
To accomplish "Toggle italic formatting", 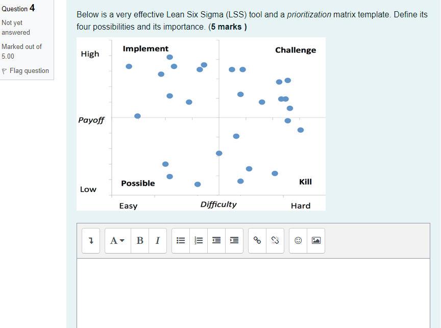I will [x=158, y=240].
